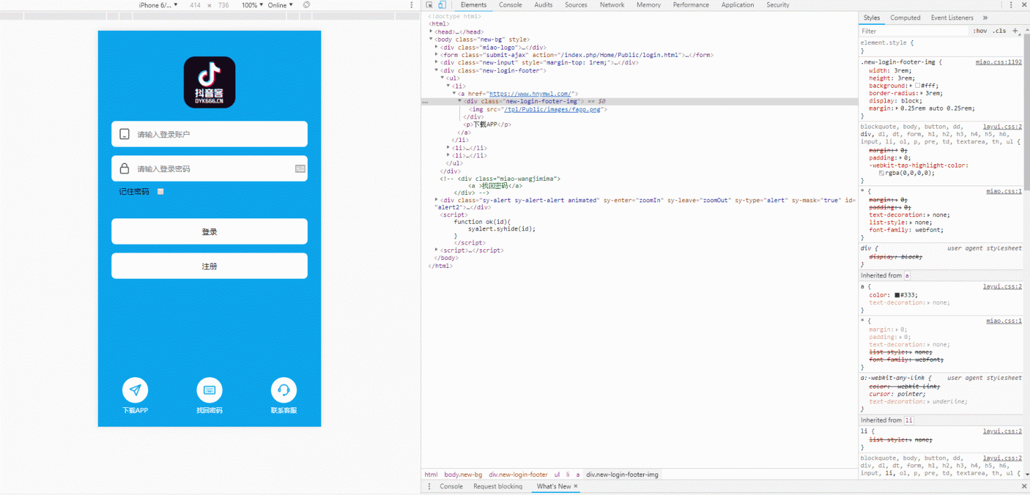Switch to the Computed styles tab
The image size is (1030, 495).
point(905,18)
